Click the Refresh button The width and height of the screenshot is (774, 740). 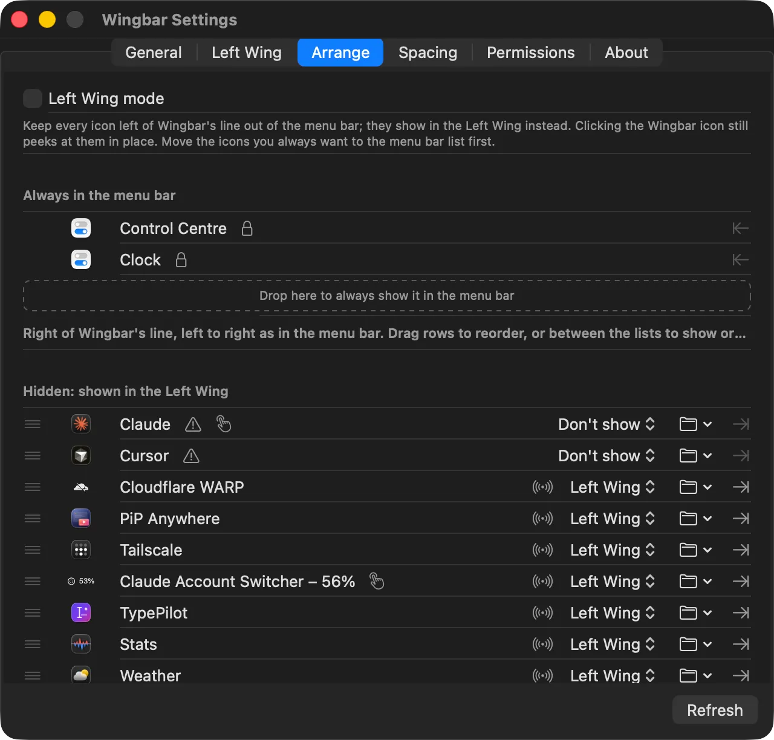click(x=715, y=710)
